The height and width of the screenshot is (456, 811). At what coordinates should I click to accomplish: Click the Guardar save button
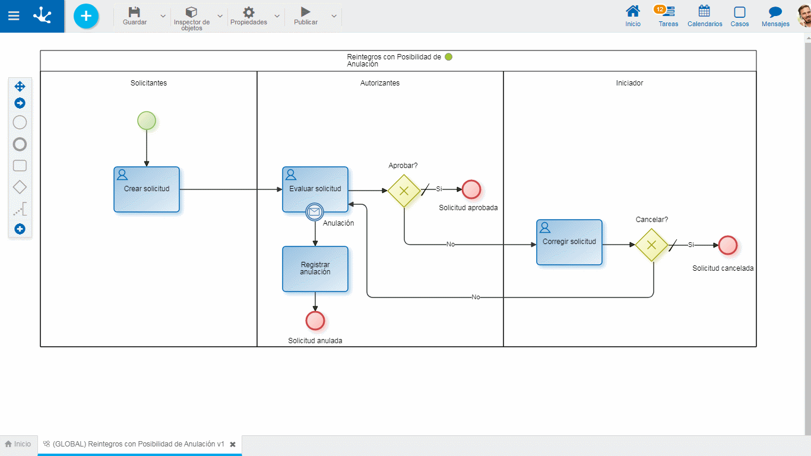135,16
